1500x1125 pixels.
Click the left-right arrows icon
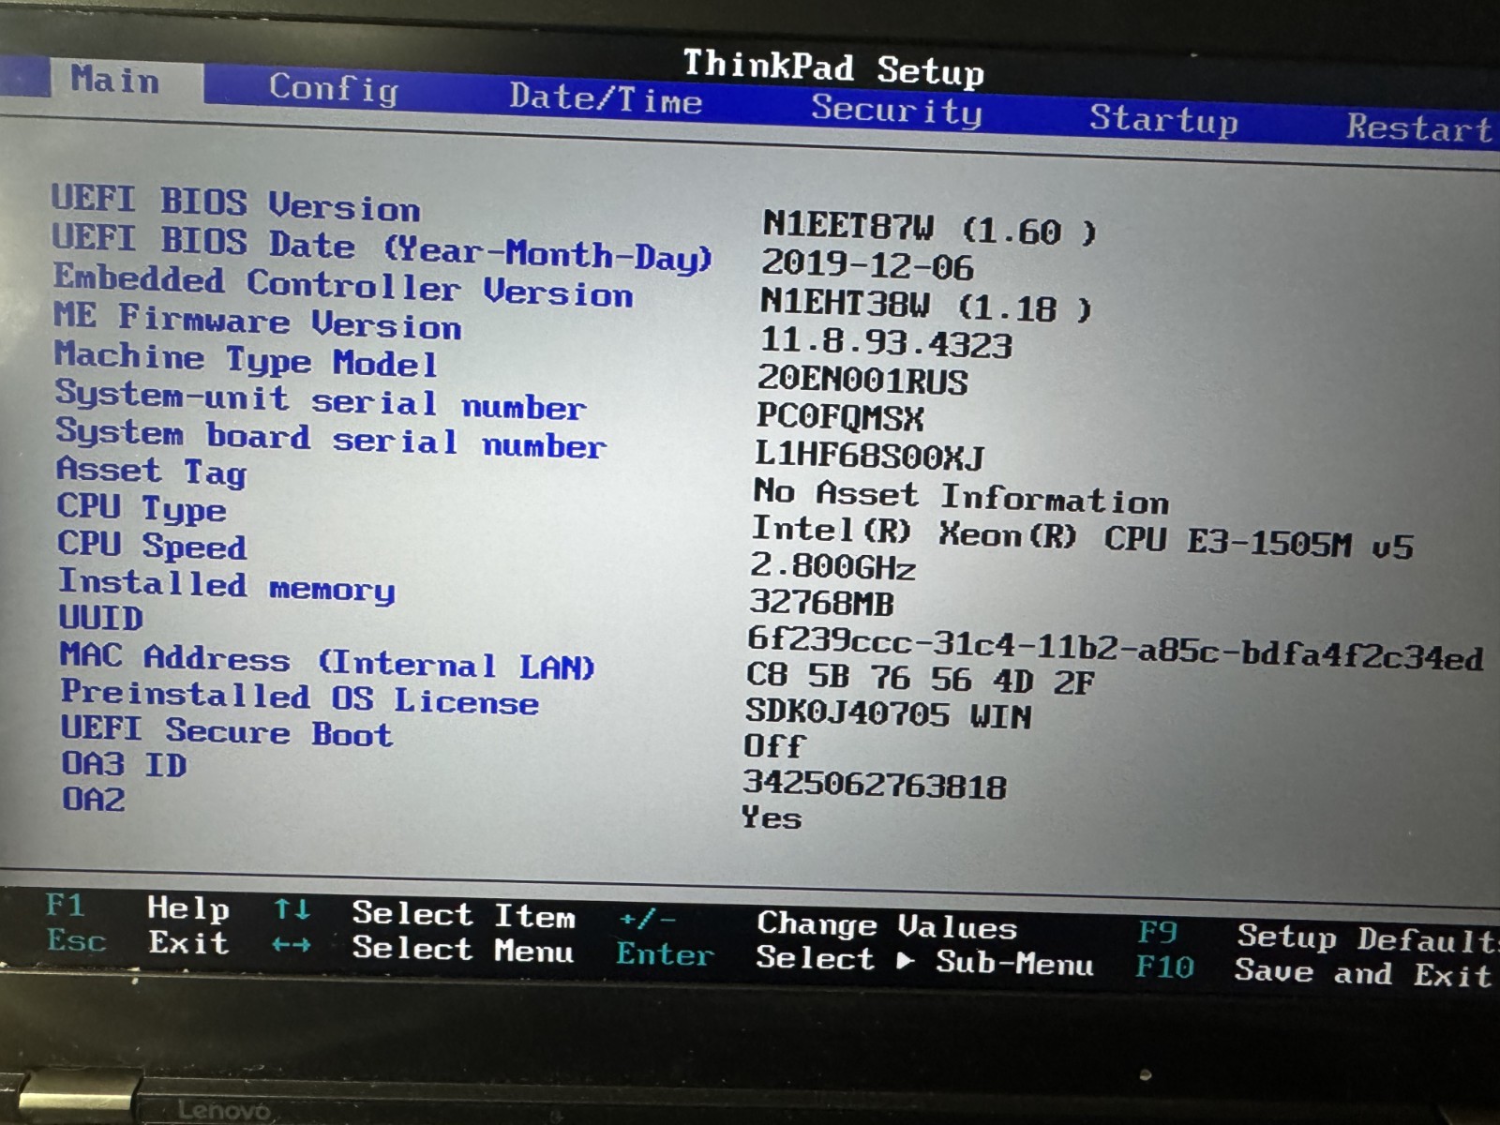point(291,945)
